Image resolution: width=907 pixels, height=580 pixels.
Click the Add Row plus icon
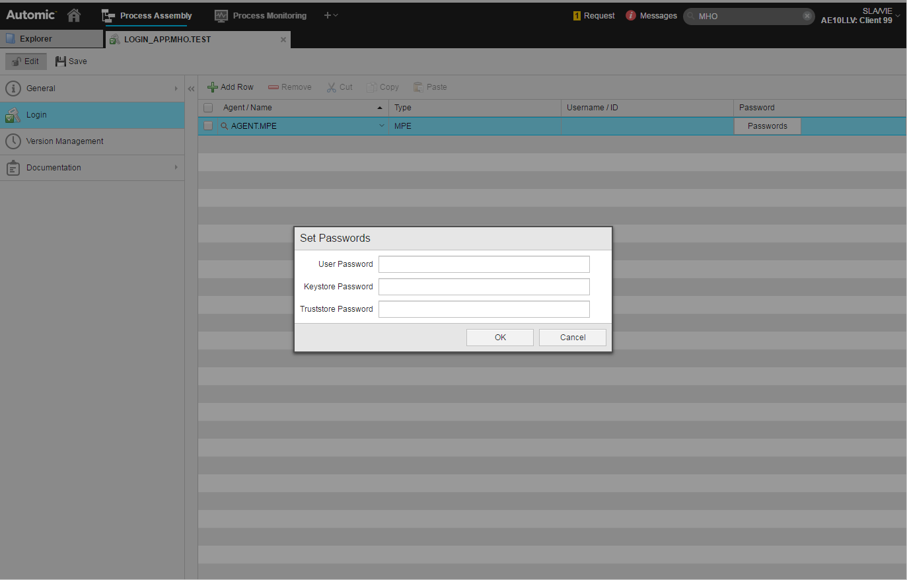click(x=213, y=87)
